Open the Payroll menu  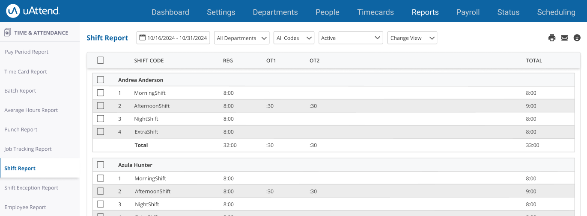[x=468, y=12]
